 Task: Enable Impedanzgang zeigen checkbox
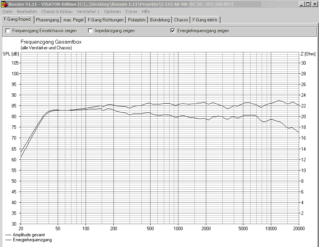coord(90,31)
